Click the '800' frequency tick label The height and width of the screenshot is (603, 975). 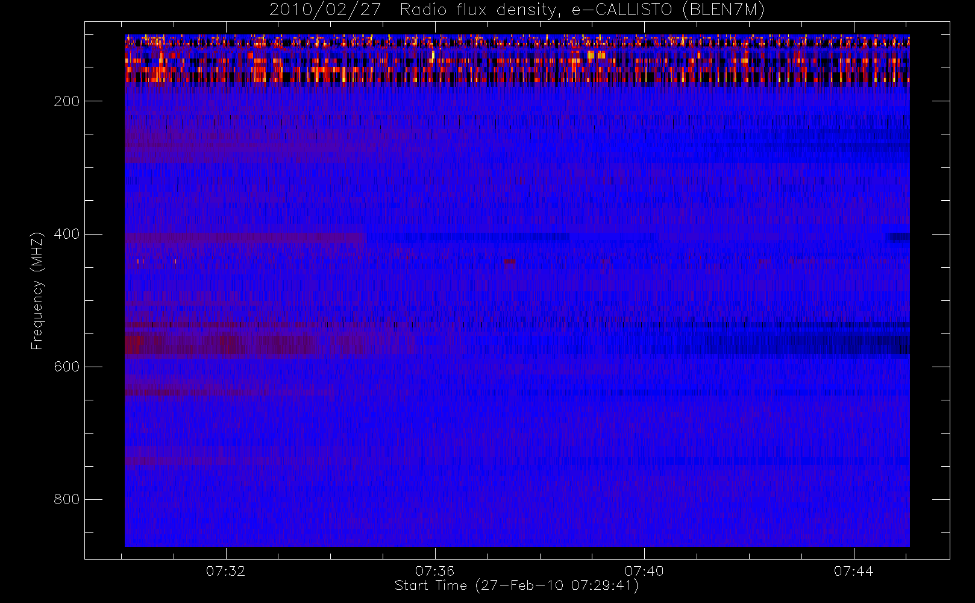click(x=66, y=499)
